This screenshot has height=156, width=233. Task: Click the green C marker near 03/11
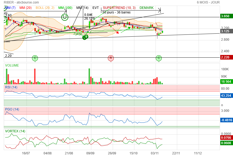click(x=159, y=58)
